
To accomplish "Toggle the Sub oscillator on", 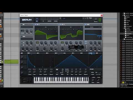I will point(22,24).
